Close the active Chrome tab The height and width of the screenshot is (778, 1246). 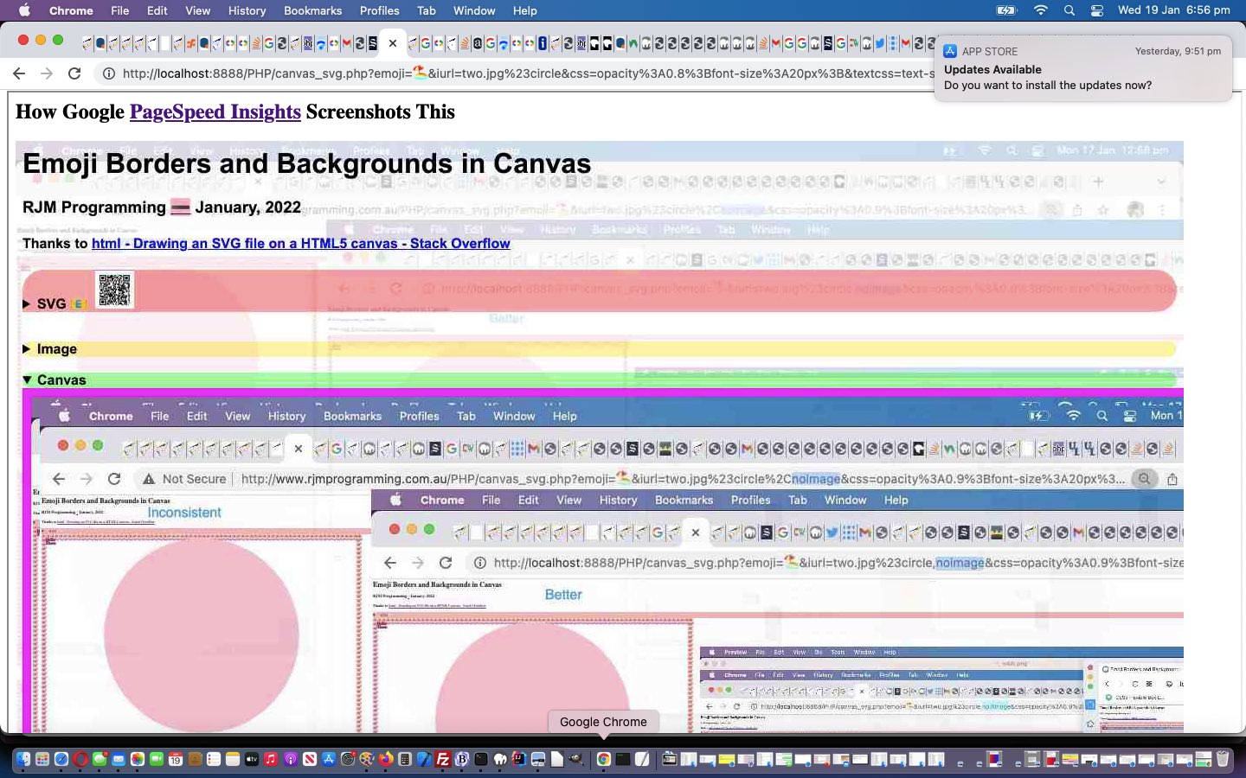392,42
